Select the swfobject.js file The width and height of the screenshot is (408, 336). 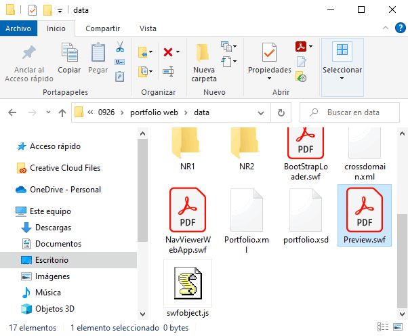click(x=188, y=289)
